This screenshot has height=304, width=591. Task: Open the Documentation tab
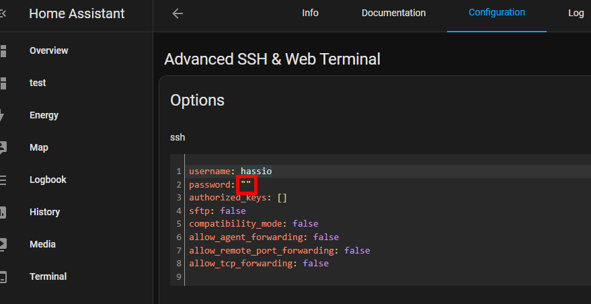[393, 13]
